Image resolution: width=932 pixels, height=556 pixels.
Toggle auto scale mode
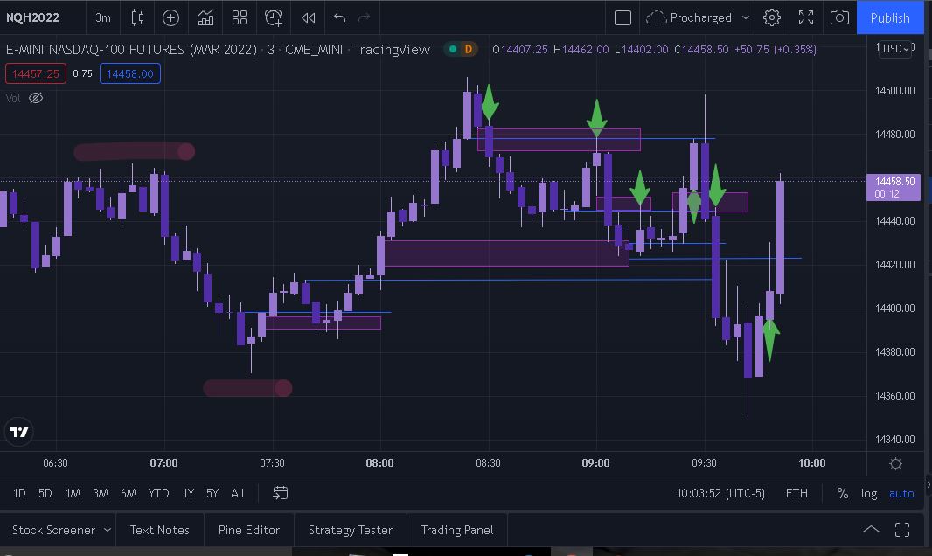pos(901,493)
